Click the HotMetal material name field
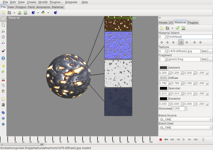The image size is (213, 150). 190,37
